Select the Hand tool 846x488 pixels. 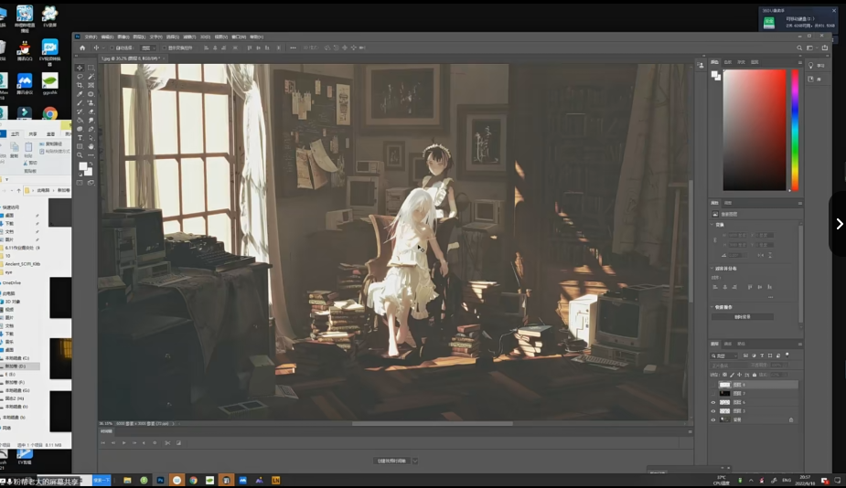(91, 146)
